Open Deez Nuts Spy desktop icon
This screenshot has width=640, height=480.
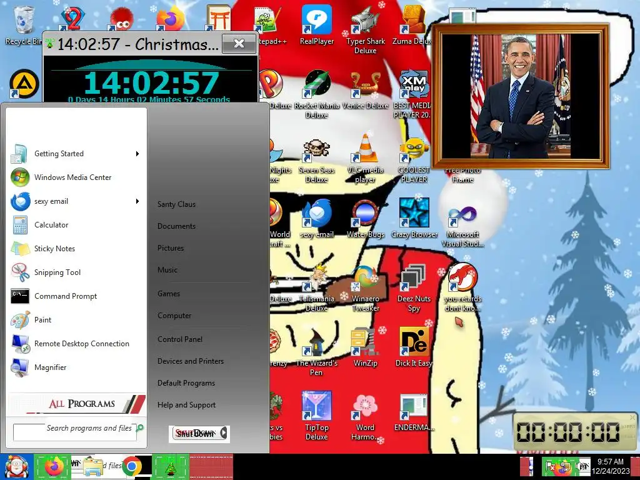414,287
